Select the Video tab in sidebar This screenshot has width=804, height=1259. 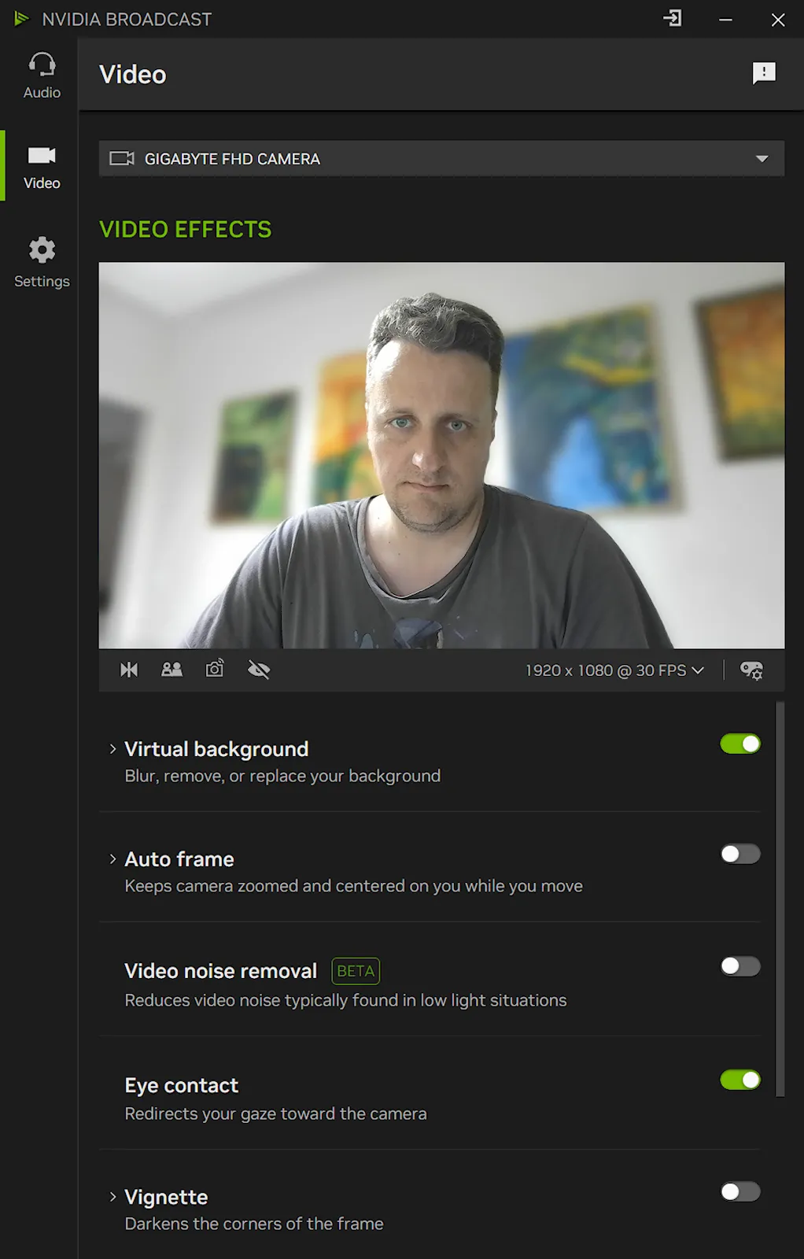point(42,167)
